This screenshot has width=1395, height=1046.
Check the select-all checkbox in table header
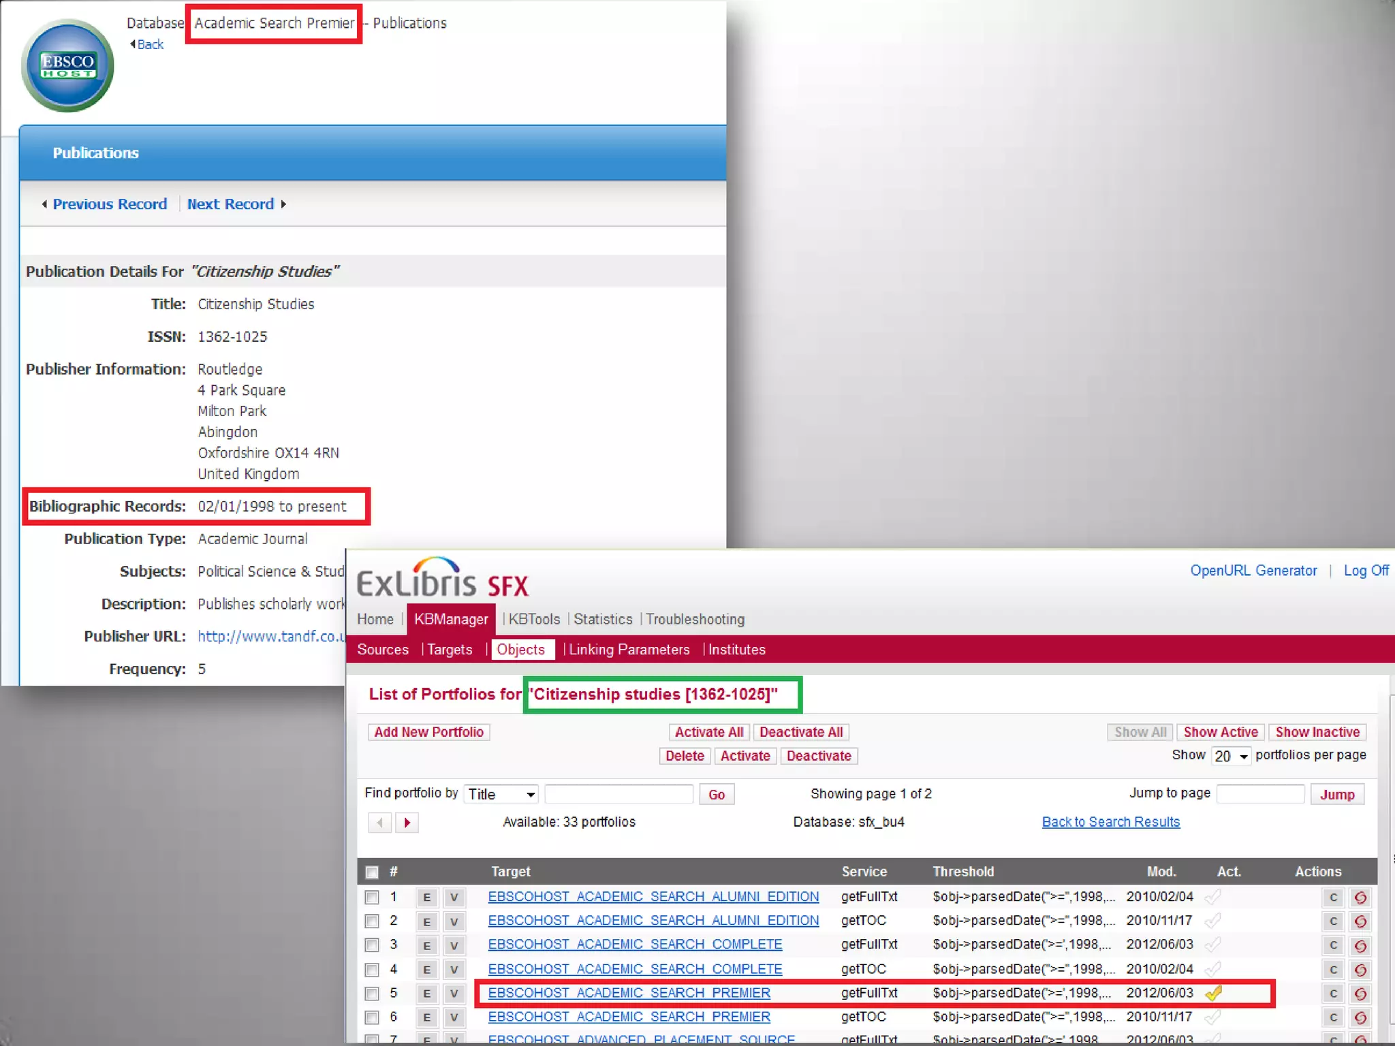[372, 872]
